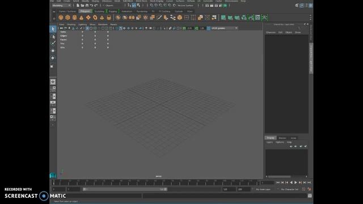
Task: Click the New Scene icon
Action: click(78, 5)
